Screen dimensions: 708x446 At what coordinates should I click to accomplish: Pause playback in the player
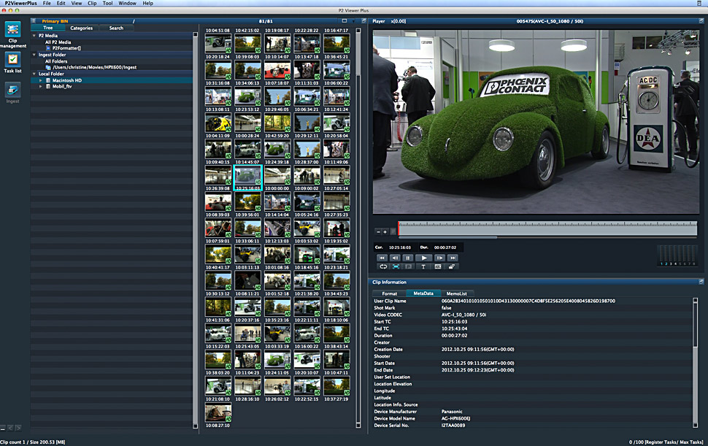tap(409, 258)
